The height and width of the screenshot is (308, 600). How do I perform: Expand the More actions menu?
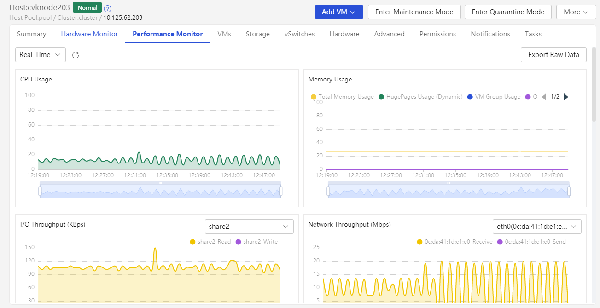click(576, 12)
